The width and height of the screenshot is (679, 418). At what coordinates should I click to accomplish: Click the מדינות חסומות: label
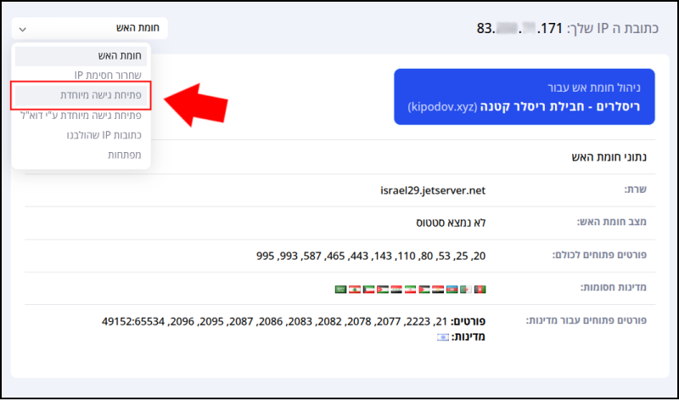coord(614,287)
